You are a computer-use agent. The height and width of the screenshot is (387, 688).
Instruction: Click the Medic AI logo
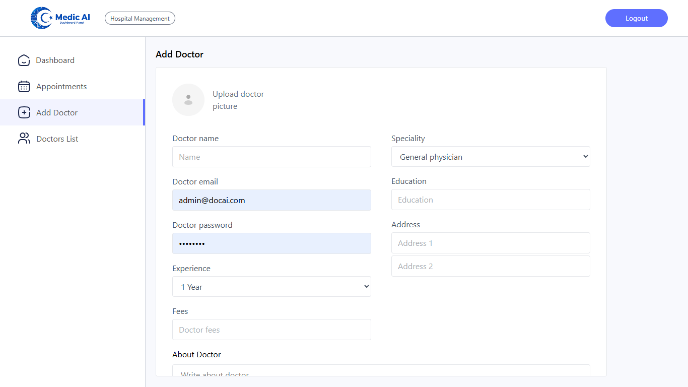tap(60, 18)
